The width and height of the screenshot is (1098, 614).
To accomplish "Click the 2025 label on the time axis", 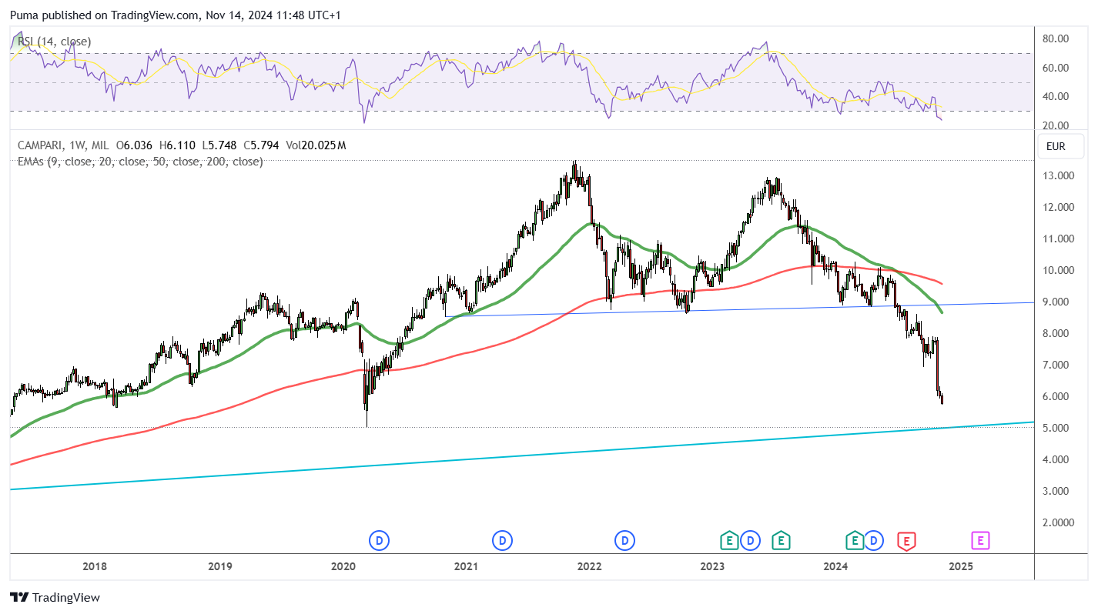I will (x=961, y=567).
